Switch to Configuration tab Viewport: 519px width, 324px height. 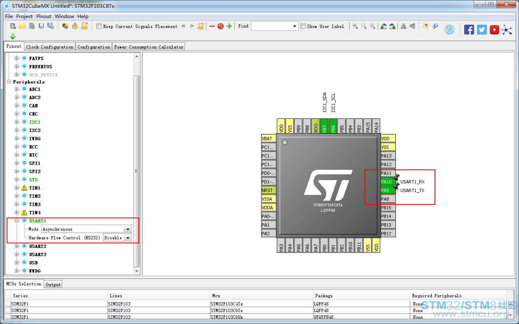94,47
